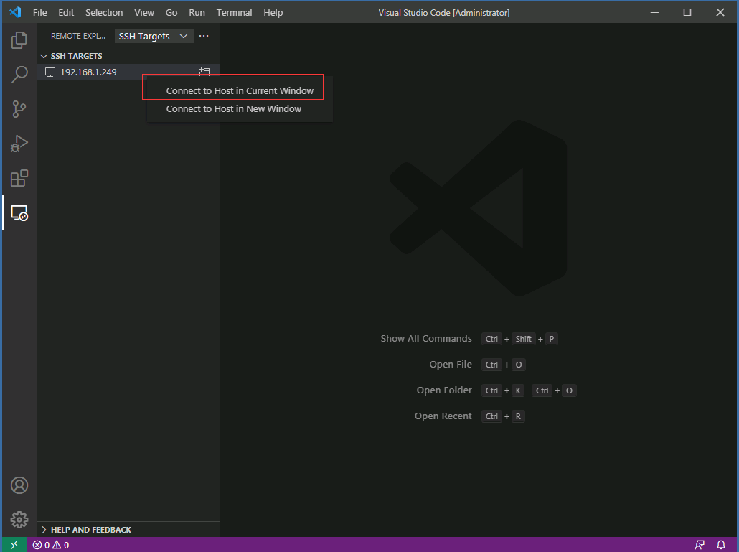Click the VS Code logo in title bar

[x=15, y=12]
